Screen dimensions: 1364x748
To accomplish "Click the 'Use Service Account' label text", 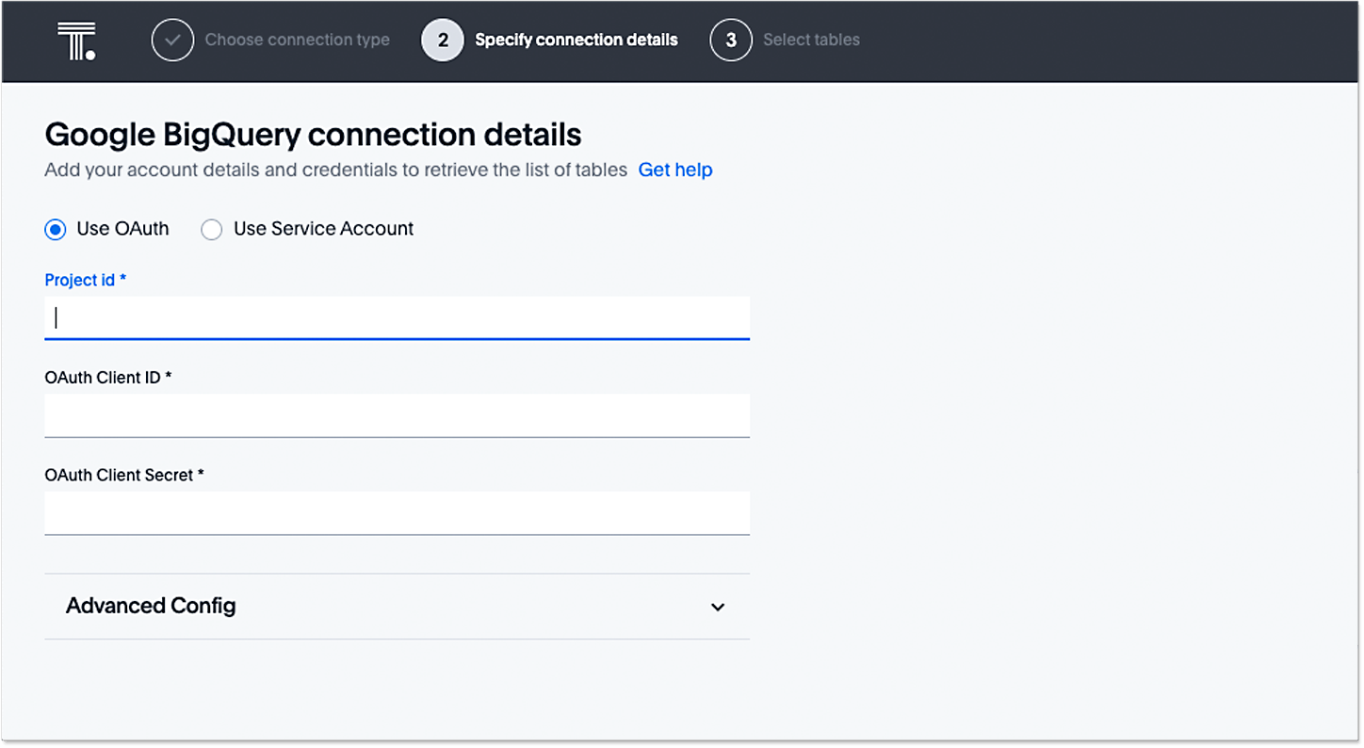I will pos(323,229).
